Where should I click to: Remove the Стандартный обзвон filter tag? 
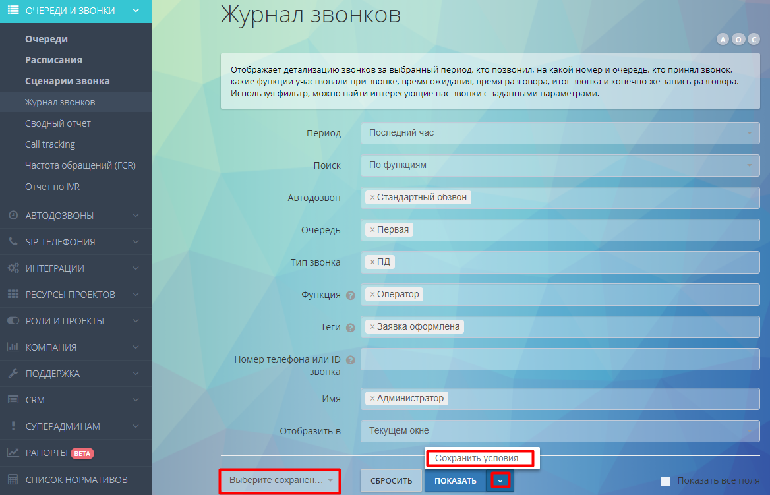[374, 197]
